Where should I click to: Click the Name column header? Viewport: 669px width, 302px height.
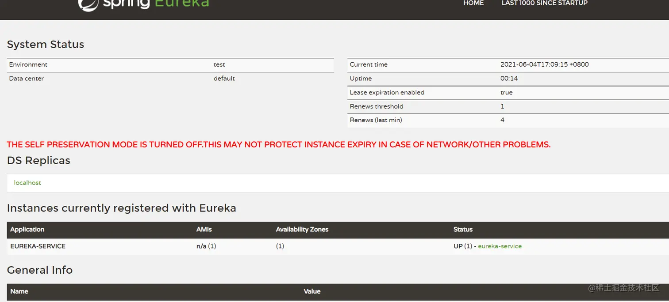pos(19,291)
